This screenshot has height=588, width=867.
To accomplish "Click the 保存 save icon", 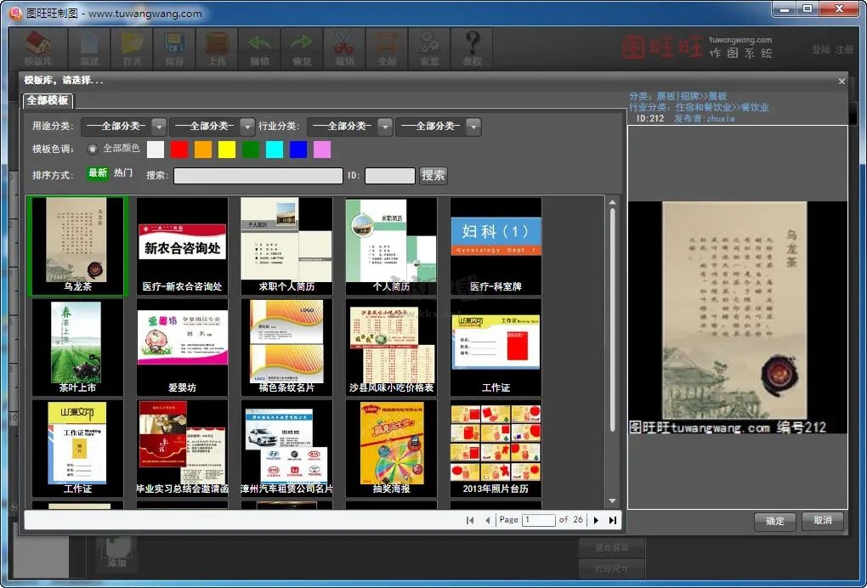I will (x=174, y=44).
